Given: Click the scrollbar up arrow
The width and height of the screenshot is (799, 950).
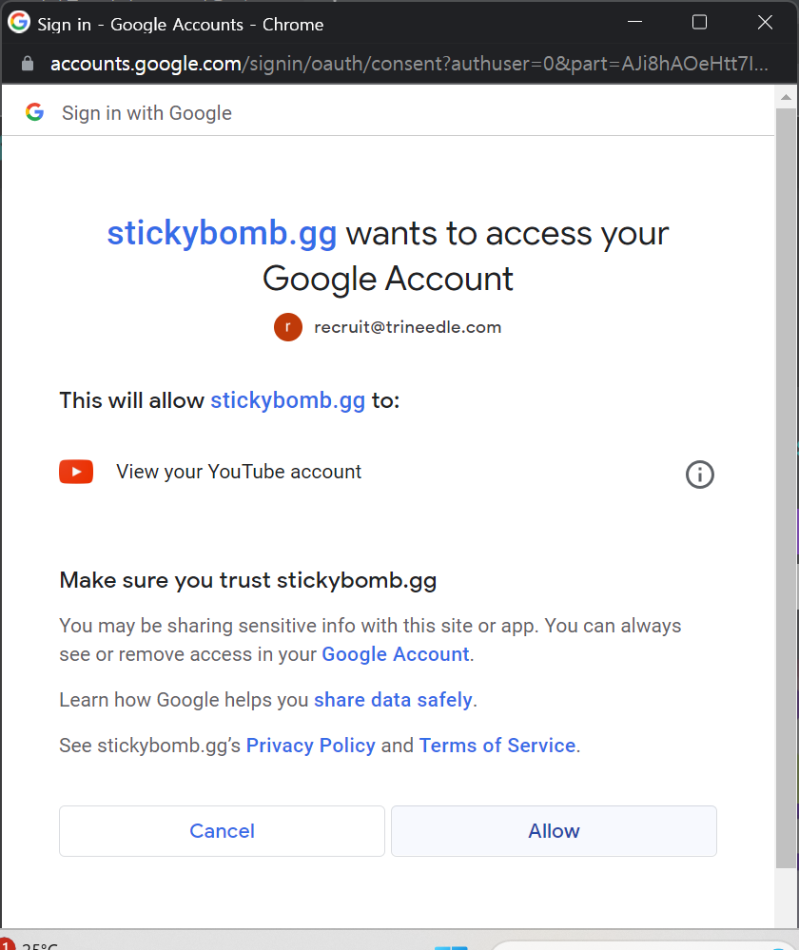Looking at the screenshot, I should (786, 97).
